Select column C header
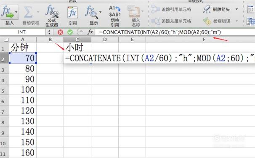Image resolution: width=255 pixels, height=158 pixels. point(77,39)
